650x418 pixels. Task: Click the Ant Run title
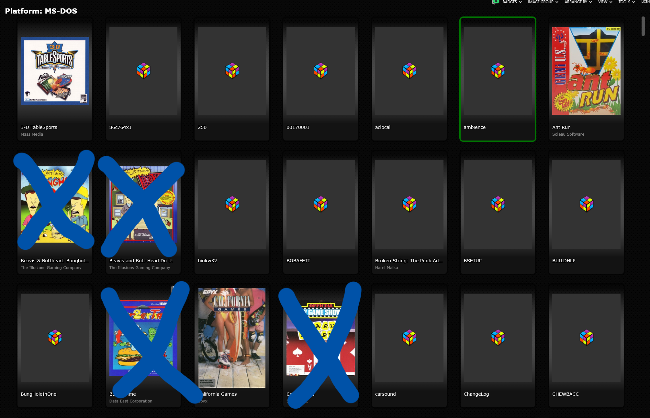coord(561,127)
